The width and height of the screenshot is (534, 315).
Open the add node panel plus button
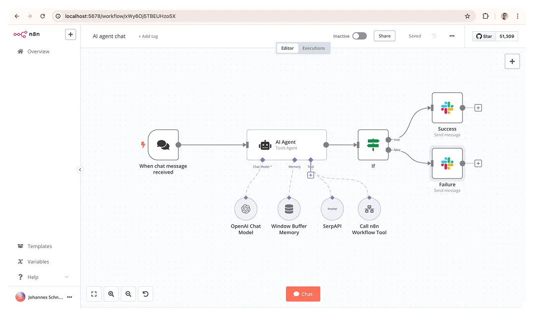click(x=512, y=62)
